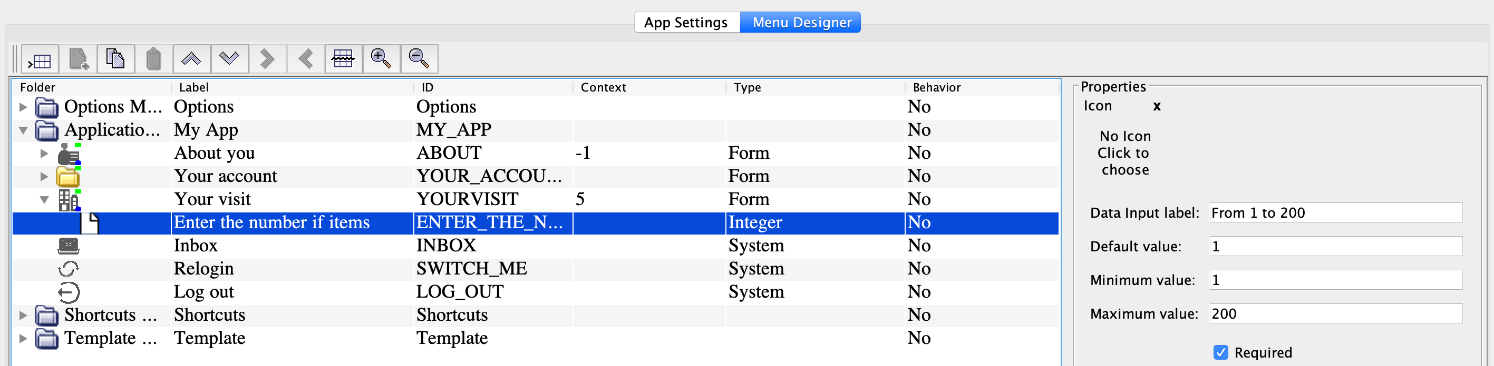Viewport: 1494px width, 366px height.
Task: Select the Inbox row in the tree
Action: coord(196,246)
